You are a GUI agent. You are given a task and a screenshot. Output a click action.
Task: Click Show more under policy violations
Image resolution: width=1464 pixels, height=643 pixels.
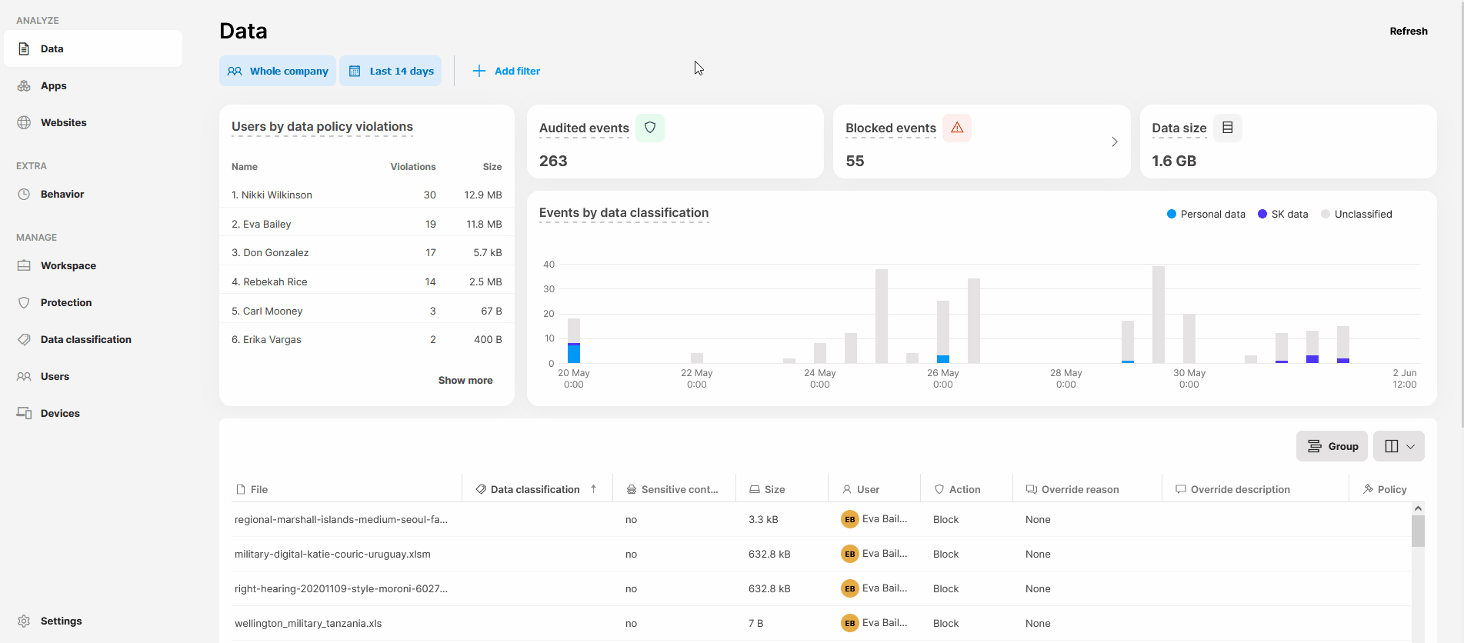point(465,380)
